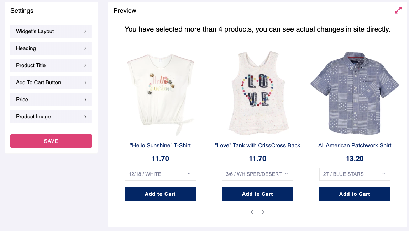This screenshot has height=231, width=409.
Task: Click the All American Patchwork Shirt image
Action: 355,93
